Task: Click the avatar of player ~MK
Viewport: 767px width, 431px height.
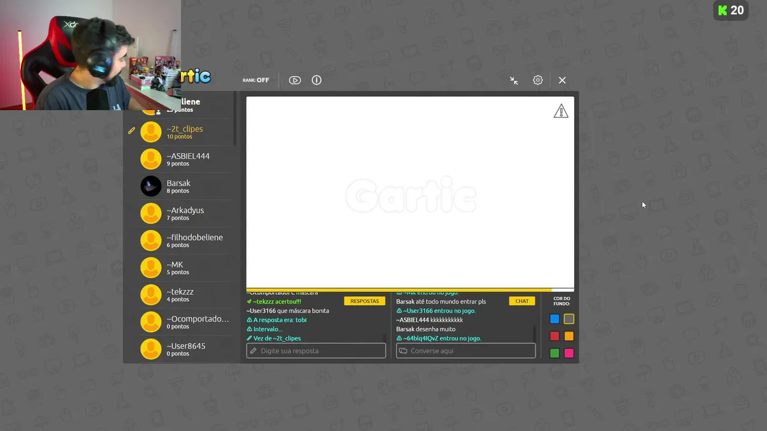Action: click(x=151, y=268)
